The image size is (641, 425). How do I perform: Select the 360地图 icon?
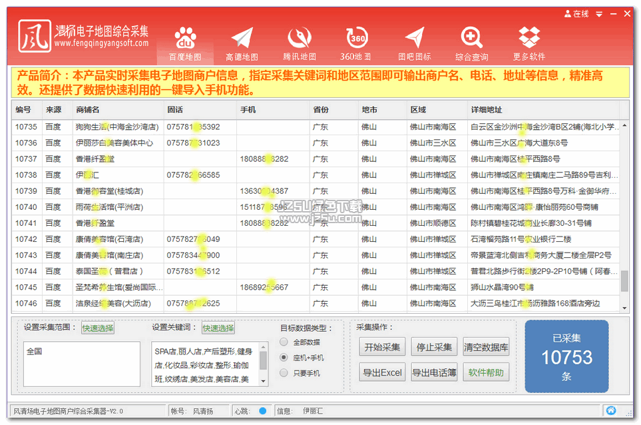(x=357, y=44)
